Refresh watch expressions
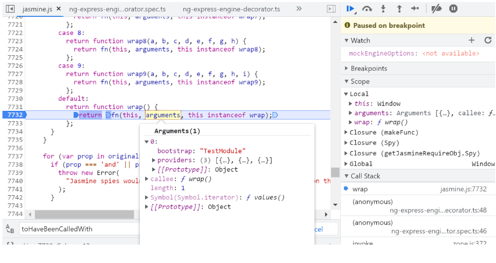Viewport: 496px width, 263px height. click(487, 40)
